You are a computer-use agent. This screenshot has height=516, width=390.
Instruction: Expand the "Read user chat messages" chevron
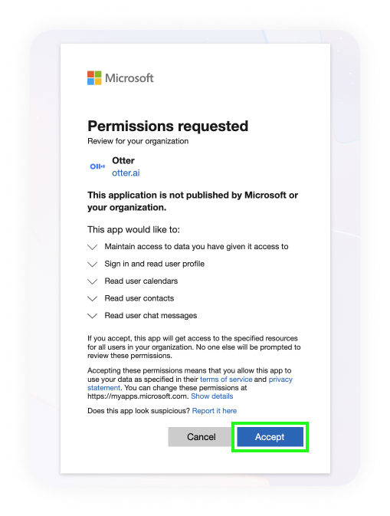93,316
